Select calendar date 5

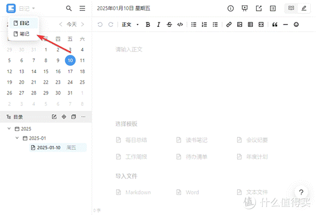point(9,60)
